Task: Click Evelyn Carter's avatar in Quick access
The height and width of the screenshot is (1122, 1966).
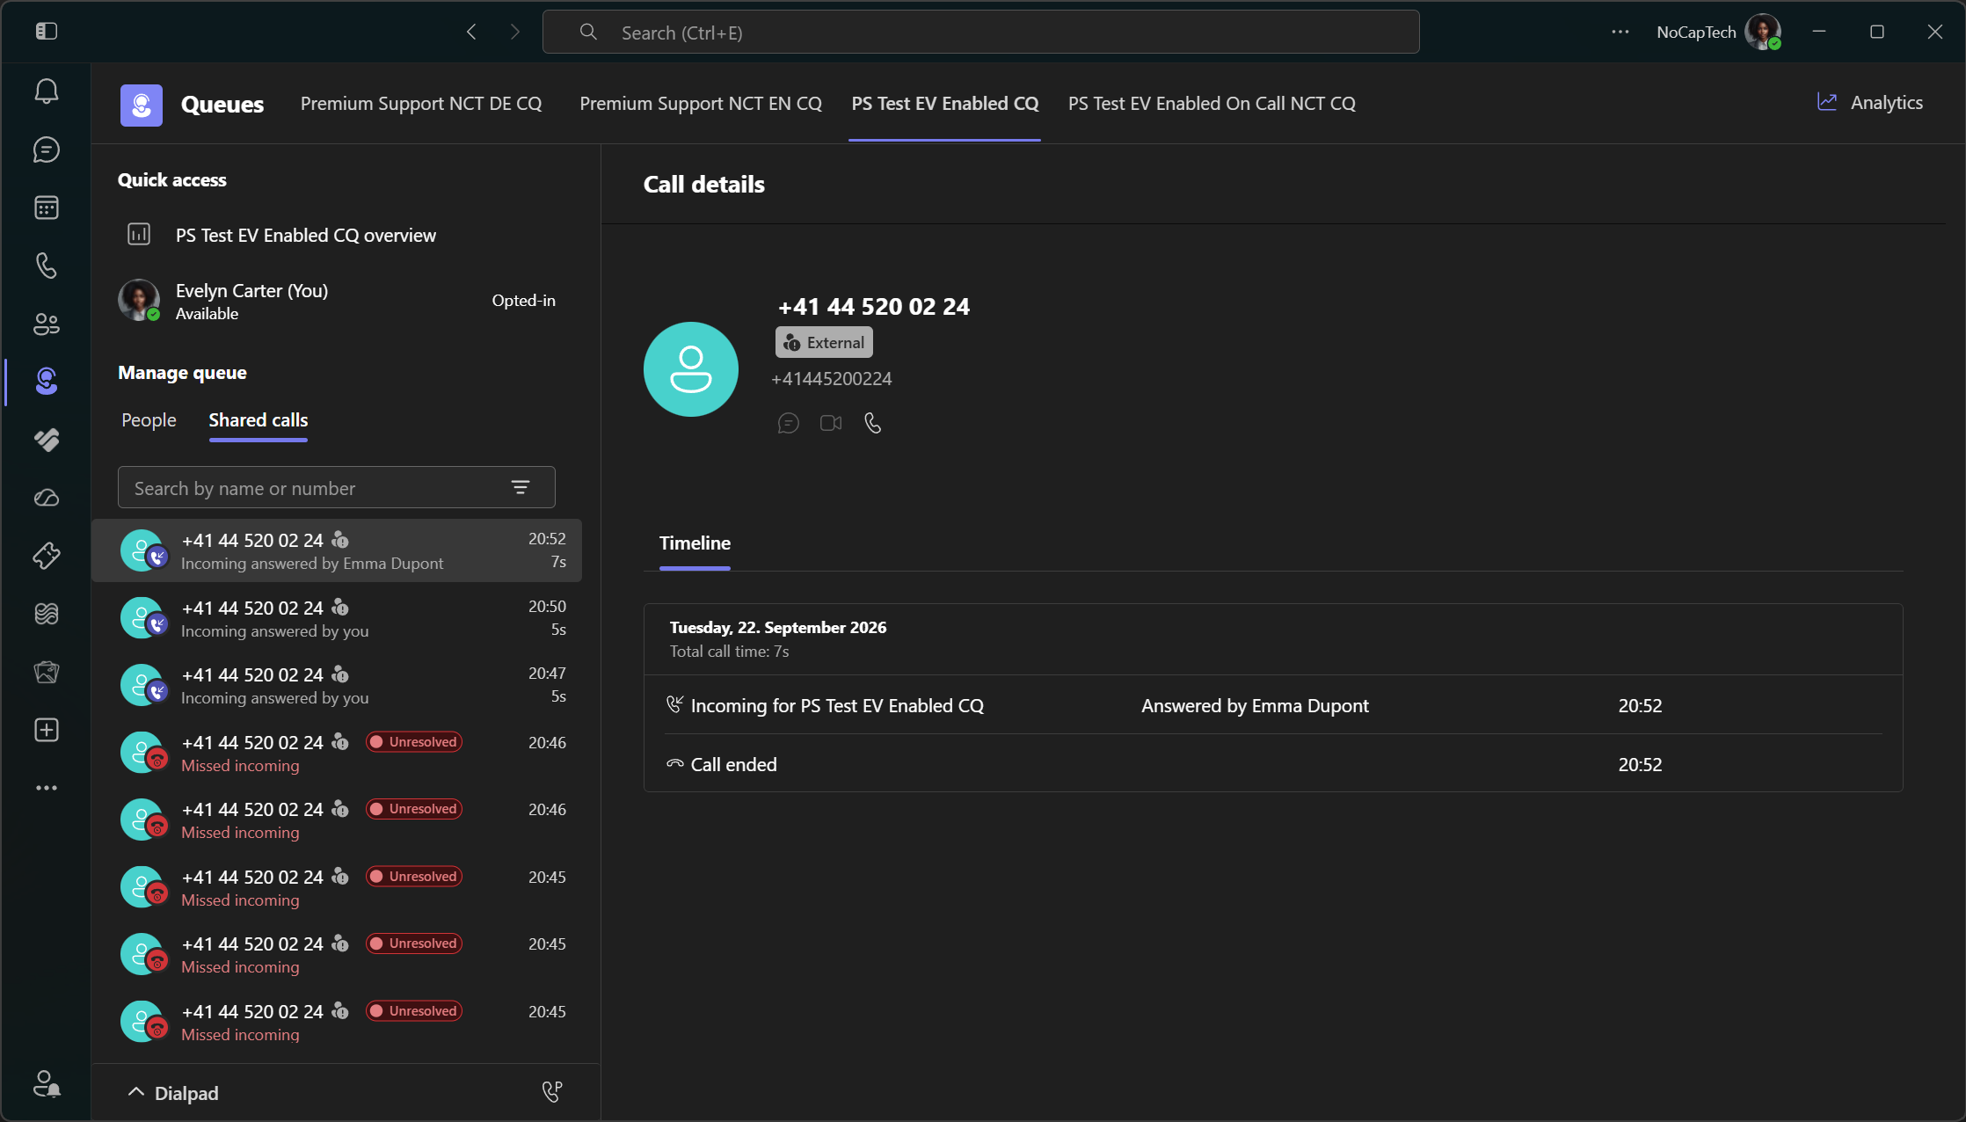Action: (139, 301)
